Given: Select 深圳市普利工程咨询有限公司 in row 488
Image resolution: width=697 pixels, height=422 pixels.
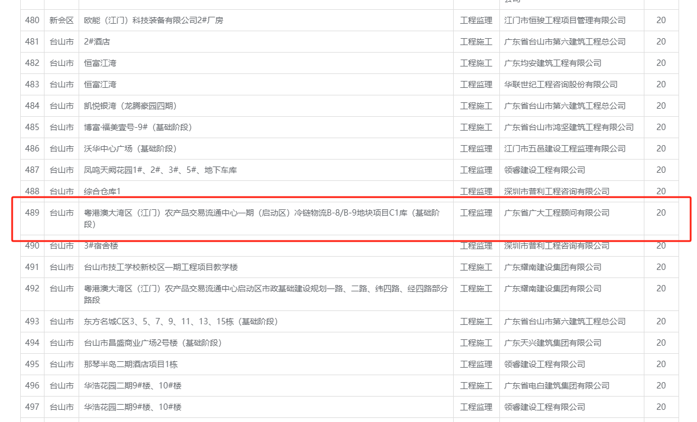Looking at the screenshot, I should [x=557, y=191].
